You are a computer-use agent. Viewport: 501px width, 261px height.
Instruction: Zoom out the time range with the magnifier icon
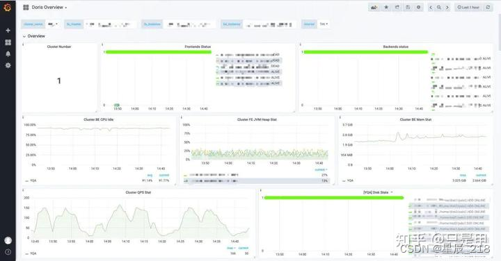click(439, 8)
